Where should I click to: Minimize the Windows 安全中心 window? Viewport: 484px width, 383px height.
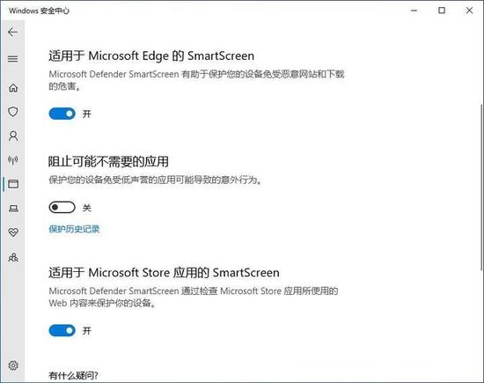pos(414,11)
